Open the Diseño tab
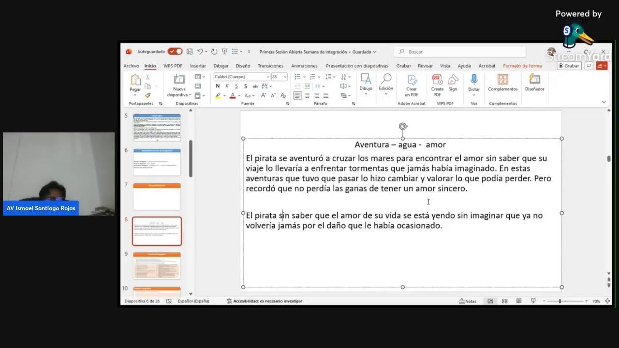This screenshot has width=619, height=348. click(243, 66)
